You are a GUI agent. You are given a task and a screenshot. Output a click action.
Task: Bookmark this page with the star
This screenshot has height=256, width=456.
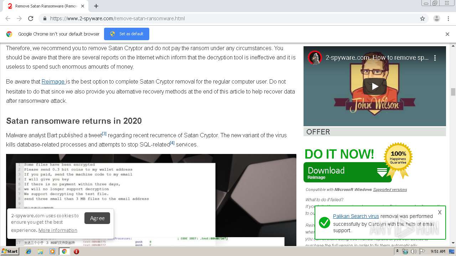click(423, 18)
